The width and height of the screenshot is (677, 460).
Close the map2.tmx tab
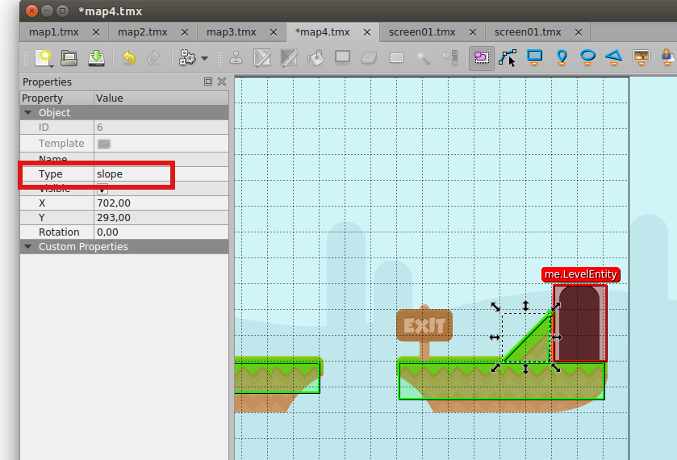184,32
